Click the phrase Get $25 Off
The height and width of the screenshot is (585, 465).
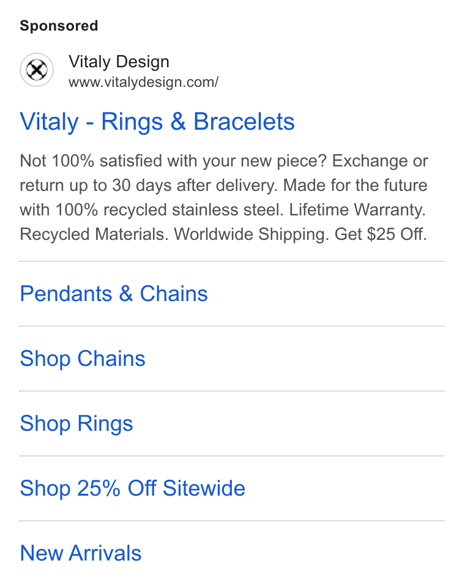point(381,234)
